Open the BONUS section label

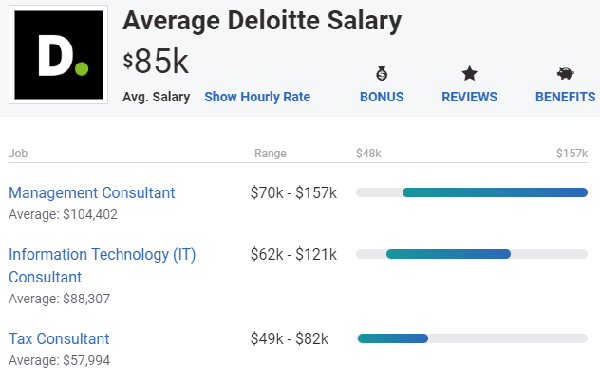(x=382, y=97)
